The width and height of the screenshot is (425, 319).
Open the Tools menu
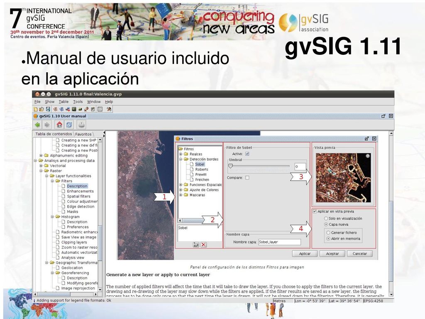(78, 102)
